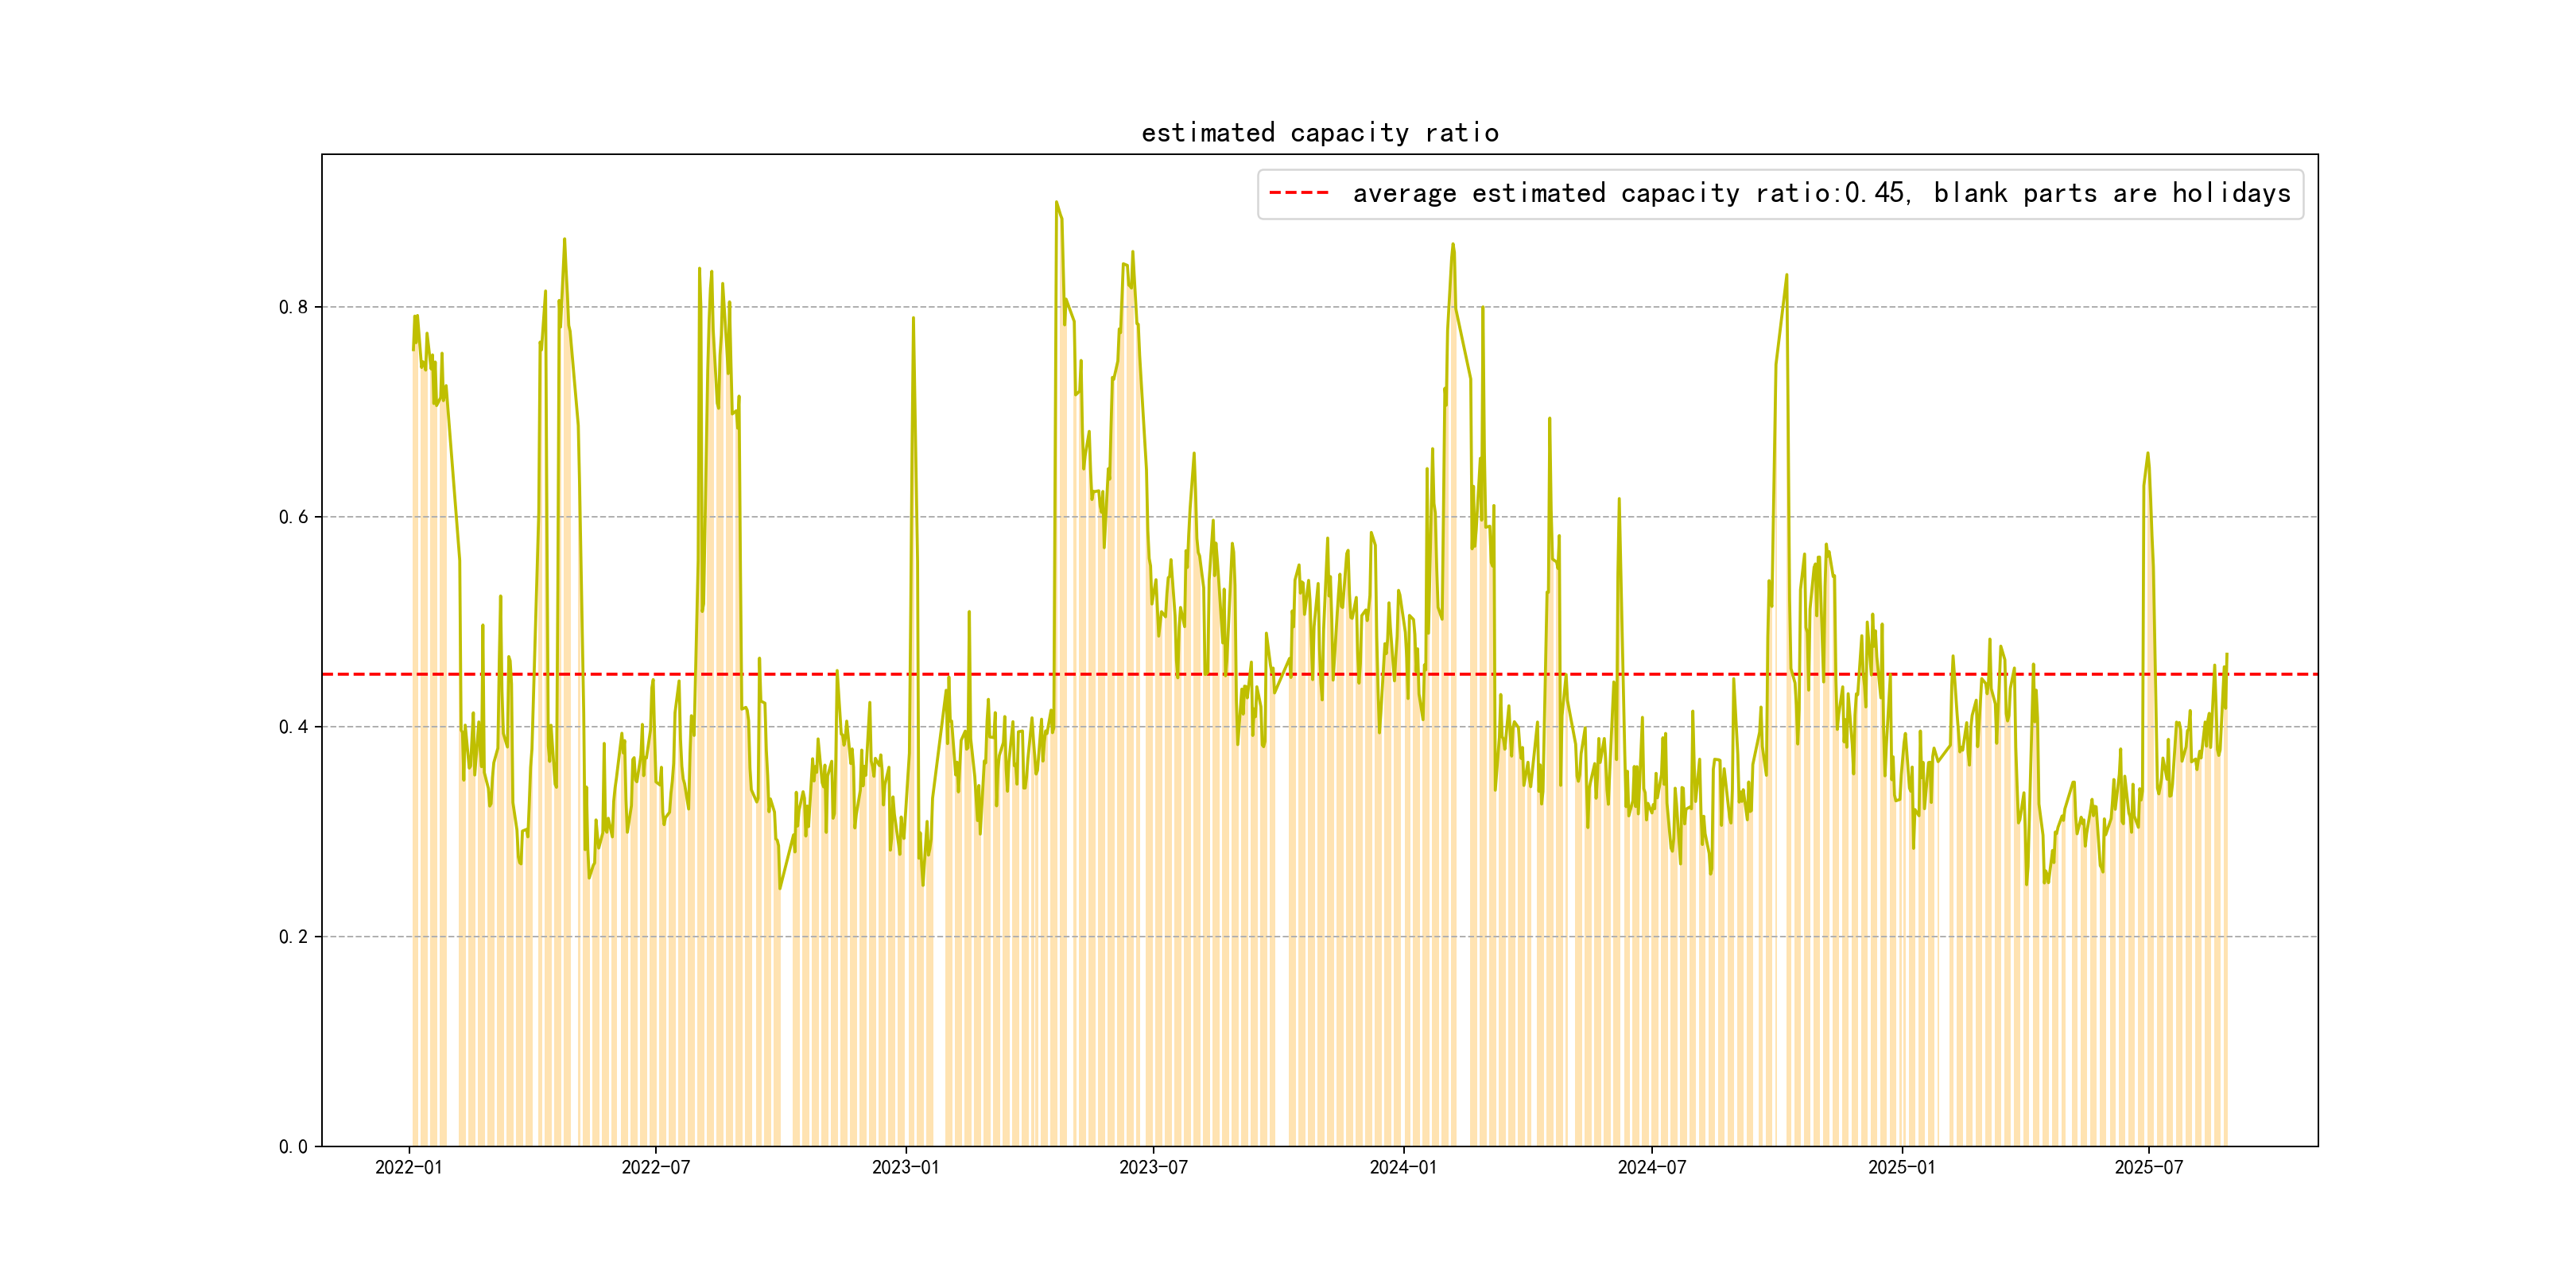Click the last spike just before 2025-07

coord(2147,454)
